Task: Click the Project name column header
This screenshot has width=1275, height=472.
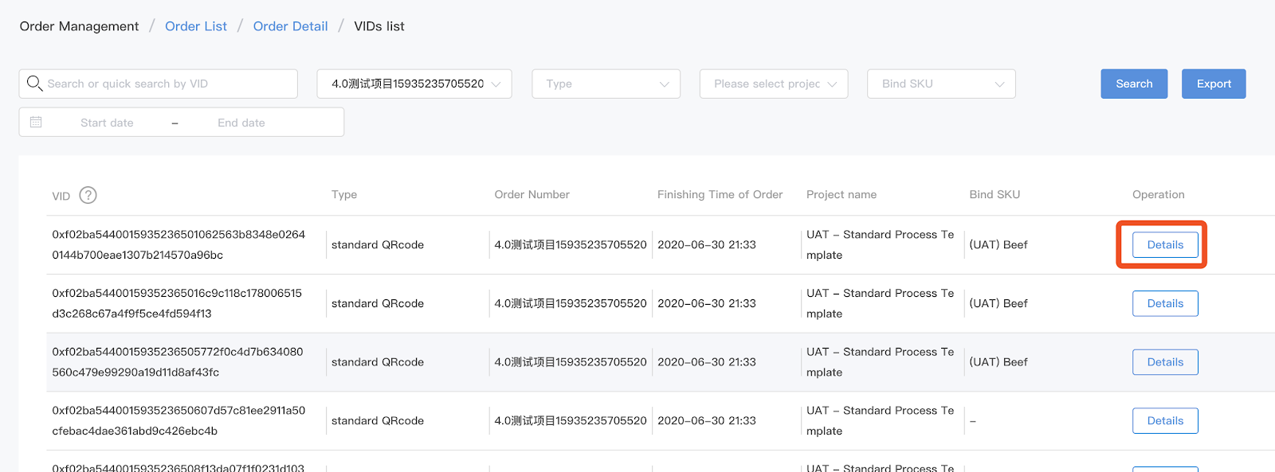Action: [x=841, y=194]
